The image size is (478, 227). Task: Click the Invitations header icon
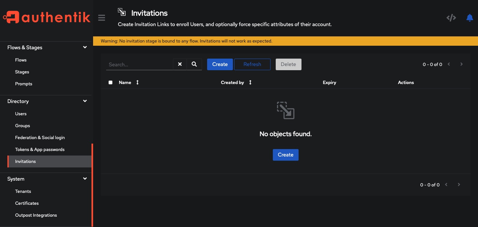coord(122,12)
